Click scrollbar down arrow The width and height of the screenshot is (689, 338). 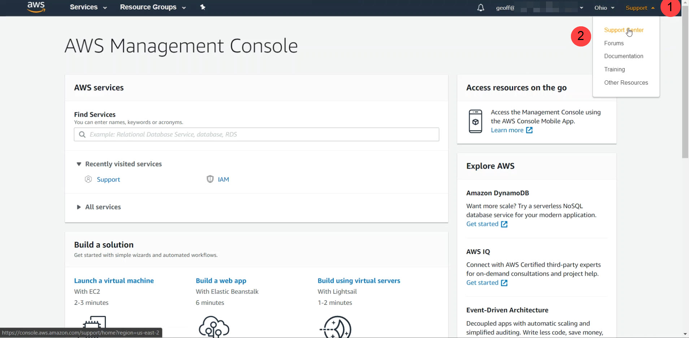coord(685,334)
